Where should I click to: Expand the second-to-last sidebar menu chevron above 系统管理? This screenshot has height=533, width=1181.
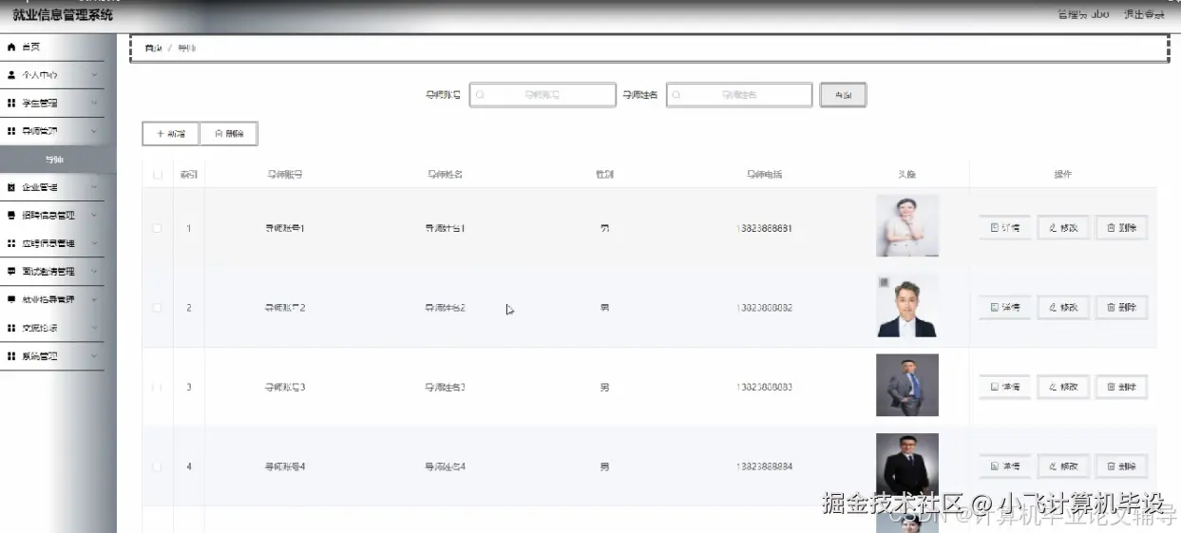[x=95, y=328]
